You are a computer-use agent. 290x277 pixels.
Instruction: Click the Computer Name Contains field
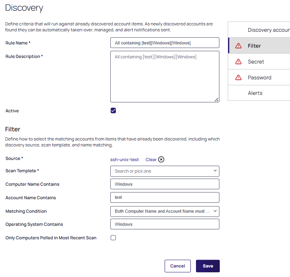(165, 184)
